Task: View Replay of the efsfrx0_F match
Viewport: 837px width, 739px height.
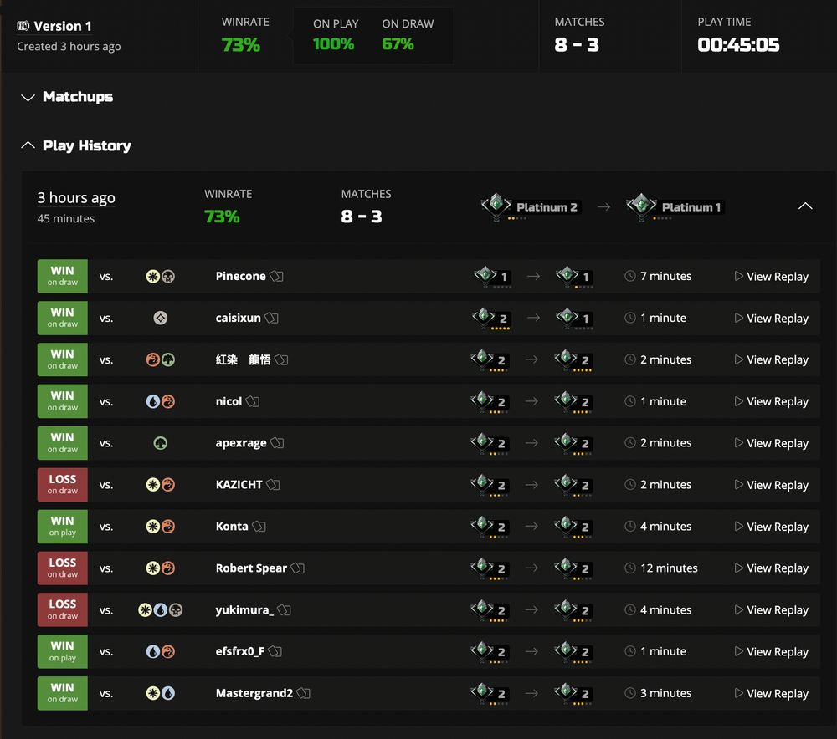Action: [772, 651]
